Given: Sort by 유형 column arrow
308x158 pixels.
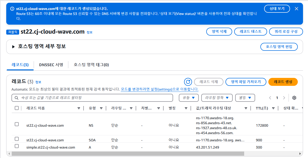Looking at the screenshot, I should click(x=101, y=108).
